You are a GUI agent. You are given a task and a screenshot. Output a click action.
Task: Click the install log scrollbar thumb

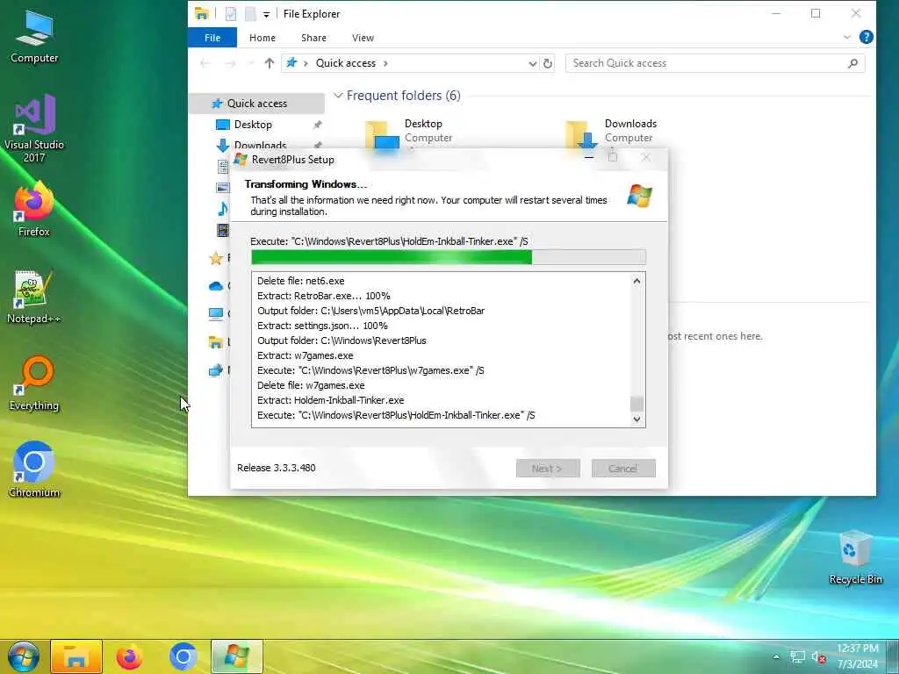point(636,404)
